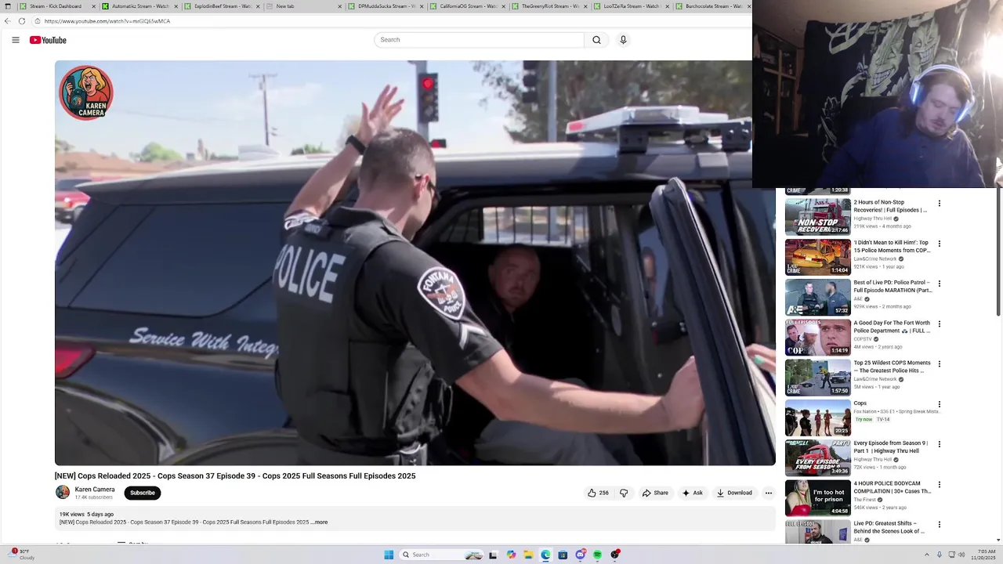
Task: Open menu for A Good Day For Fort Worth
Action: point(939,324)
